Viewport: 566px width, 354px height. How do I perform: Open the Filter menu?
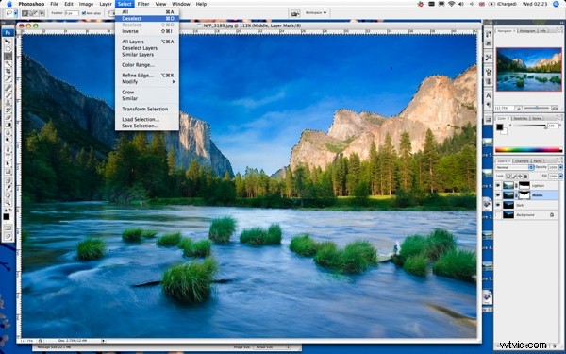tap(143, 4)
